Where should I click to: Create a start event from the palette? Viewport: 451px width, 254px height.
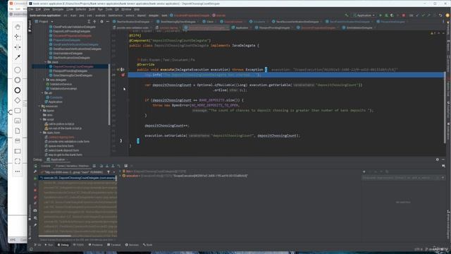18,70
